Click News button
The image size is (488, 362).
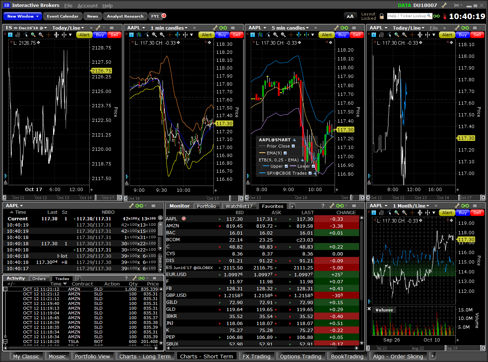[x=93, y=16]
